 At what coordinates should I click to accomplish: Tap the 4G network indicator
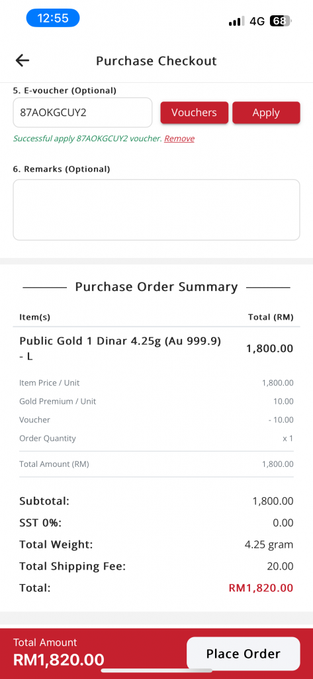coord(257,21)
